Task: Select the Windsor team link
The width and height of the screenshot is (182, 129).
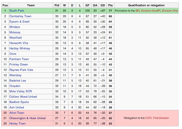Action: [15, 27]
